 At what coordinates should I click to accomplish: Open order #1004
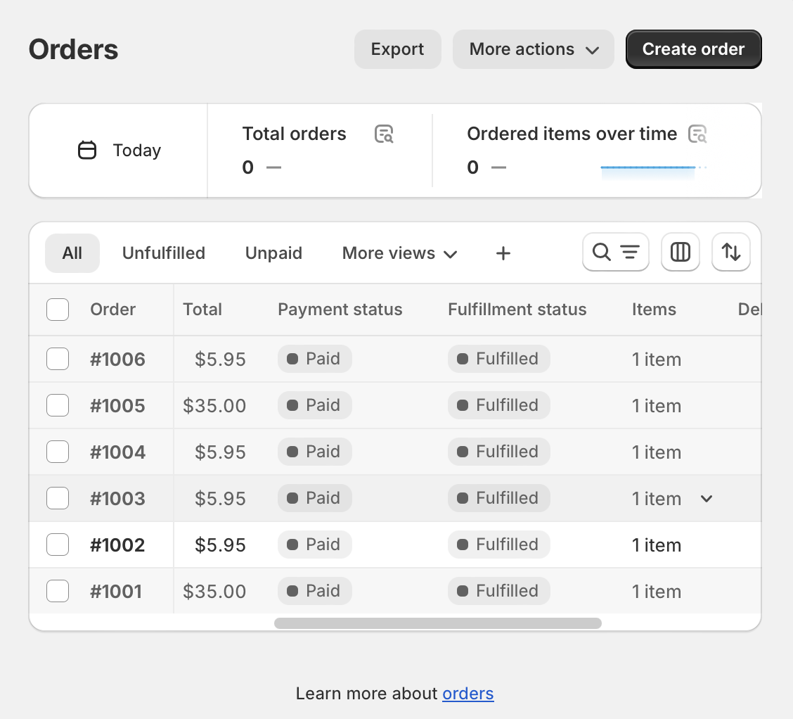coord(118,452)
